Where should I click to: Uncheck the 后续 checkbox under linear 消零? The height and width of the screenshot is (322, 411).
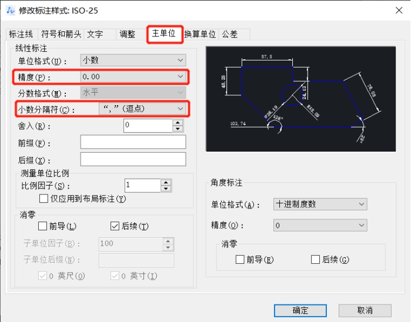[x=115, y=226]
